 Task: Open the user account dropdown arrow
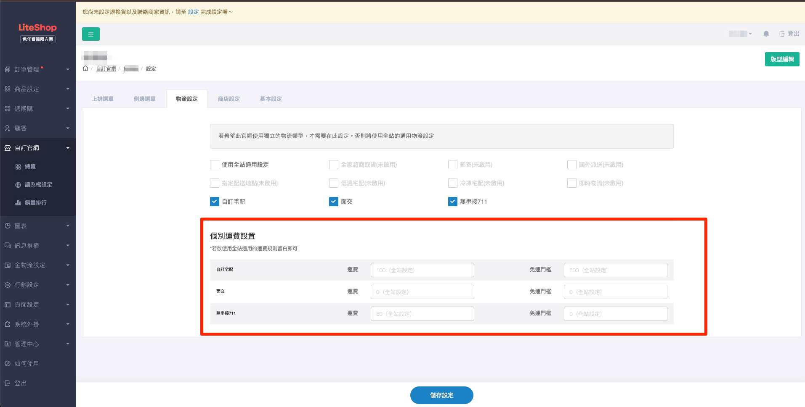coord(750,34)
